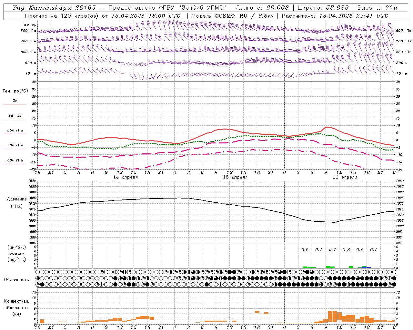Click the Широта: 58.828 value
Viewport: 413px width, 330px height.
(323, 8)
